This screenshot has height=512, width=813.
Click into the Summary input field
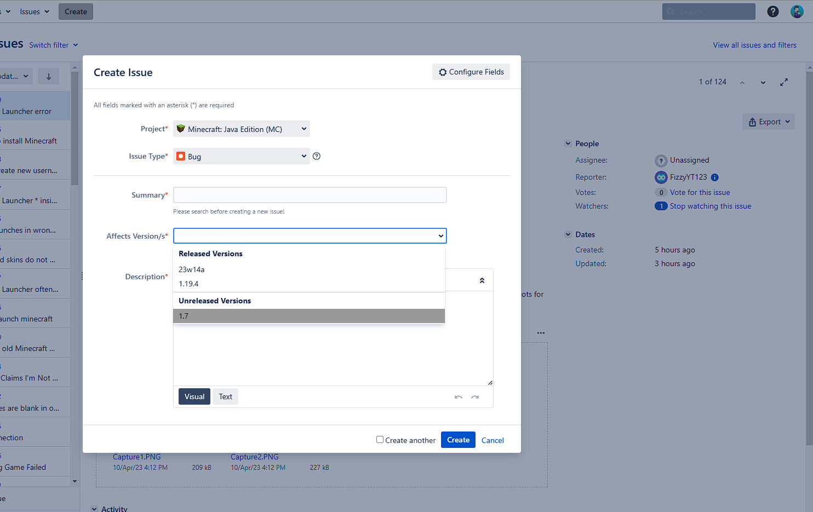tap(310, 195)
